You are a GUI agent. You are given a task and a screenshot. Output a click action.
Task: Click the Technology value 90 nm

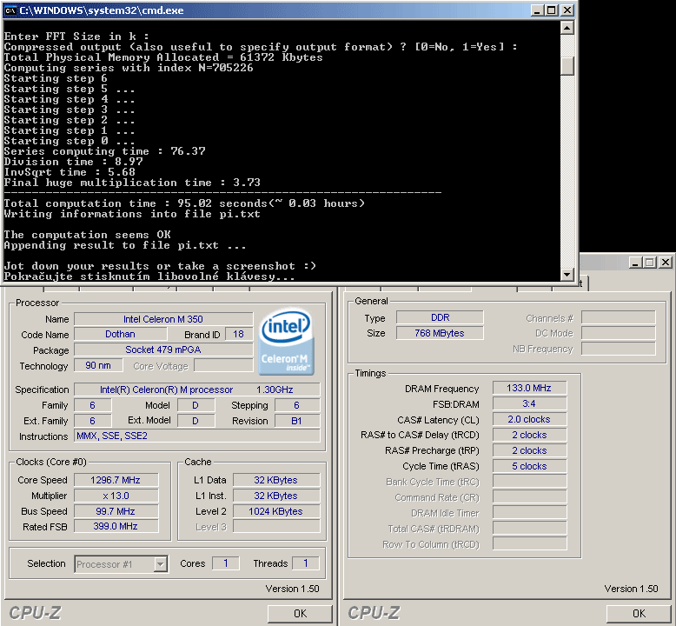point(98,365)
